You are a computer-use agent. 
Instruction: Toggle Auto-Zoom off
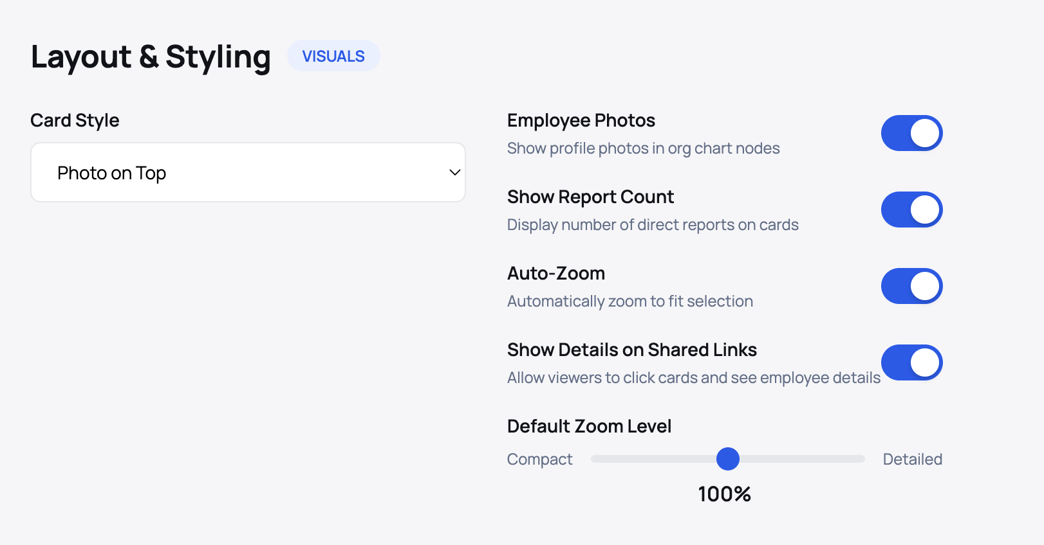[911, 286]
